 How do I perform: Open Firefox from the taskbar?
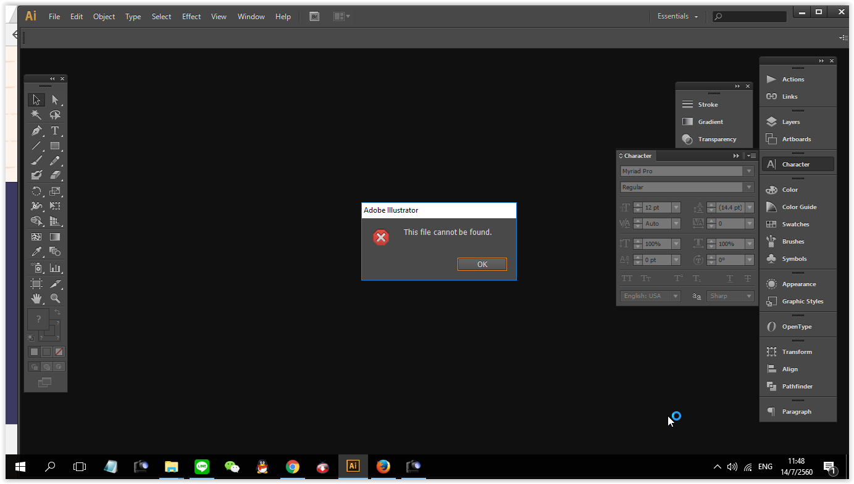(383, 467)
